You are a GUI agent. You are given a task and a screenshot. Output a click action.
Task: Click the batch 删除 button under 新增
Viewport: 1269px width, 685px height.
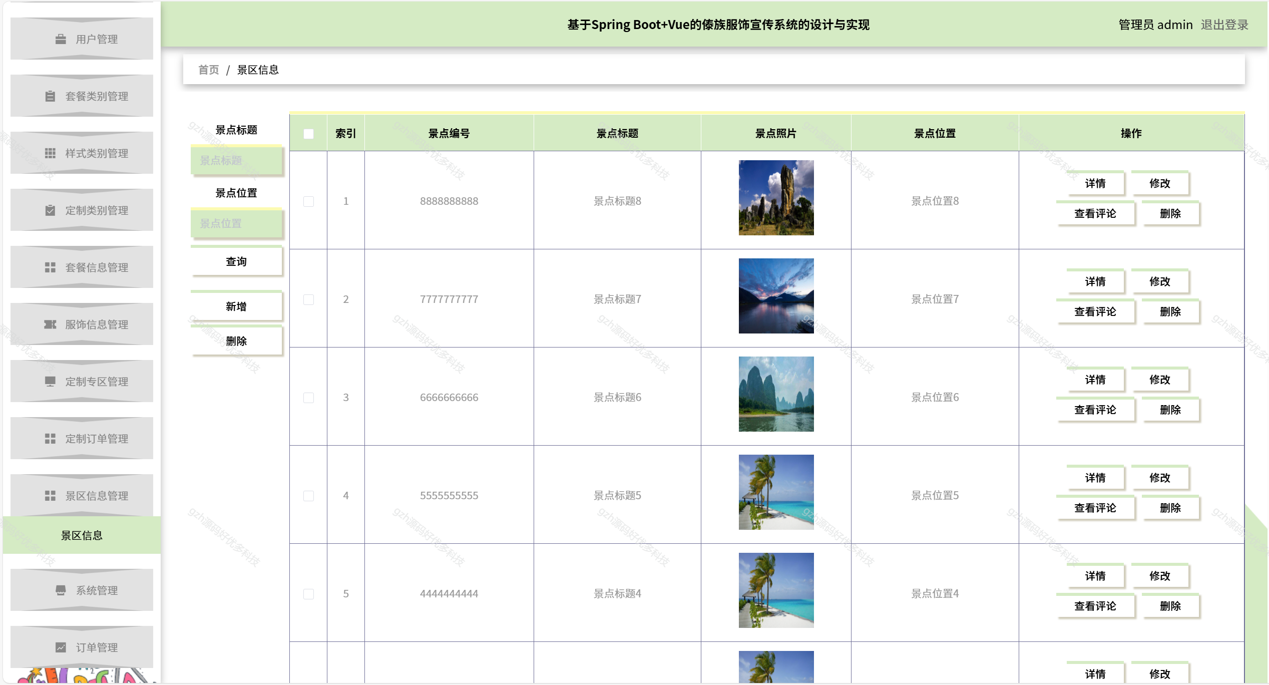[236, 341]
